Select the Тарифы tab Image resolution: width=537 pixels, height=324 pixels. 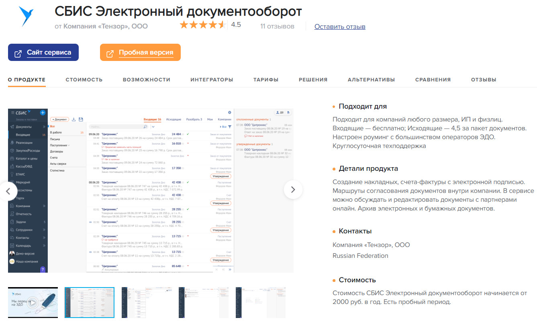[266, 80]
